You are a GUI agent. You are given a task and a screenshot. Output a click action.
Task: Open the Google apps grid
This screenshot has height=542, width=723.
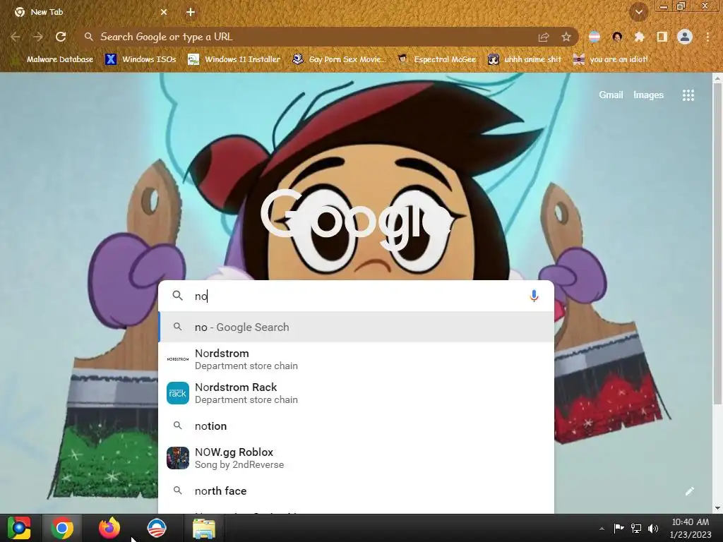coord(688,95)
